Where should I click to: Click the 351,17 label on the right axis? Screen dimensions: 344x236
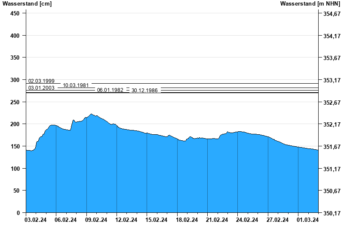coord(332,169)
